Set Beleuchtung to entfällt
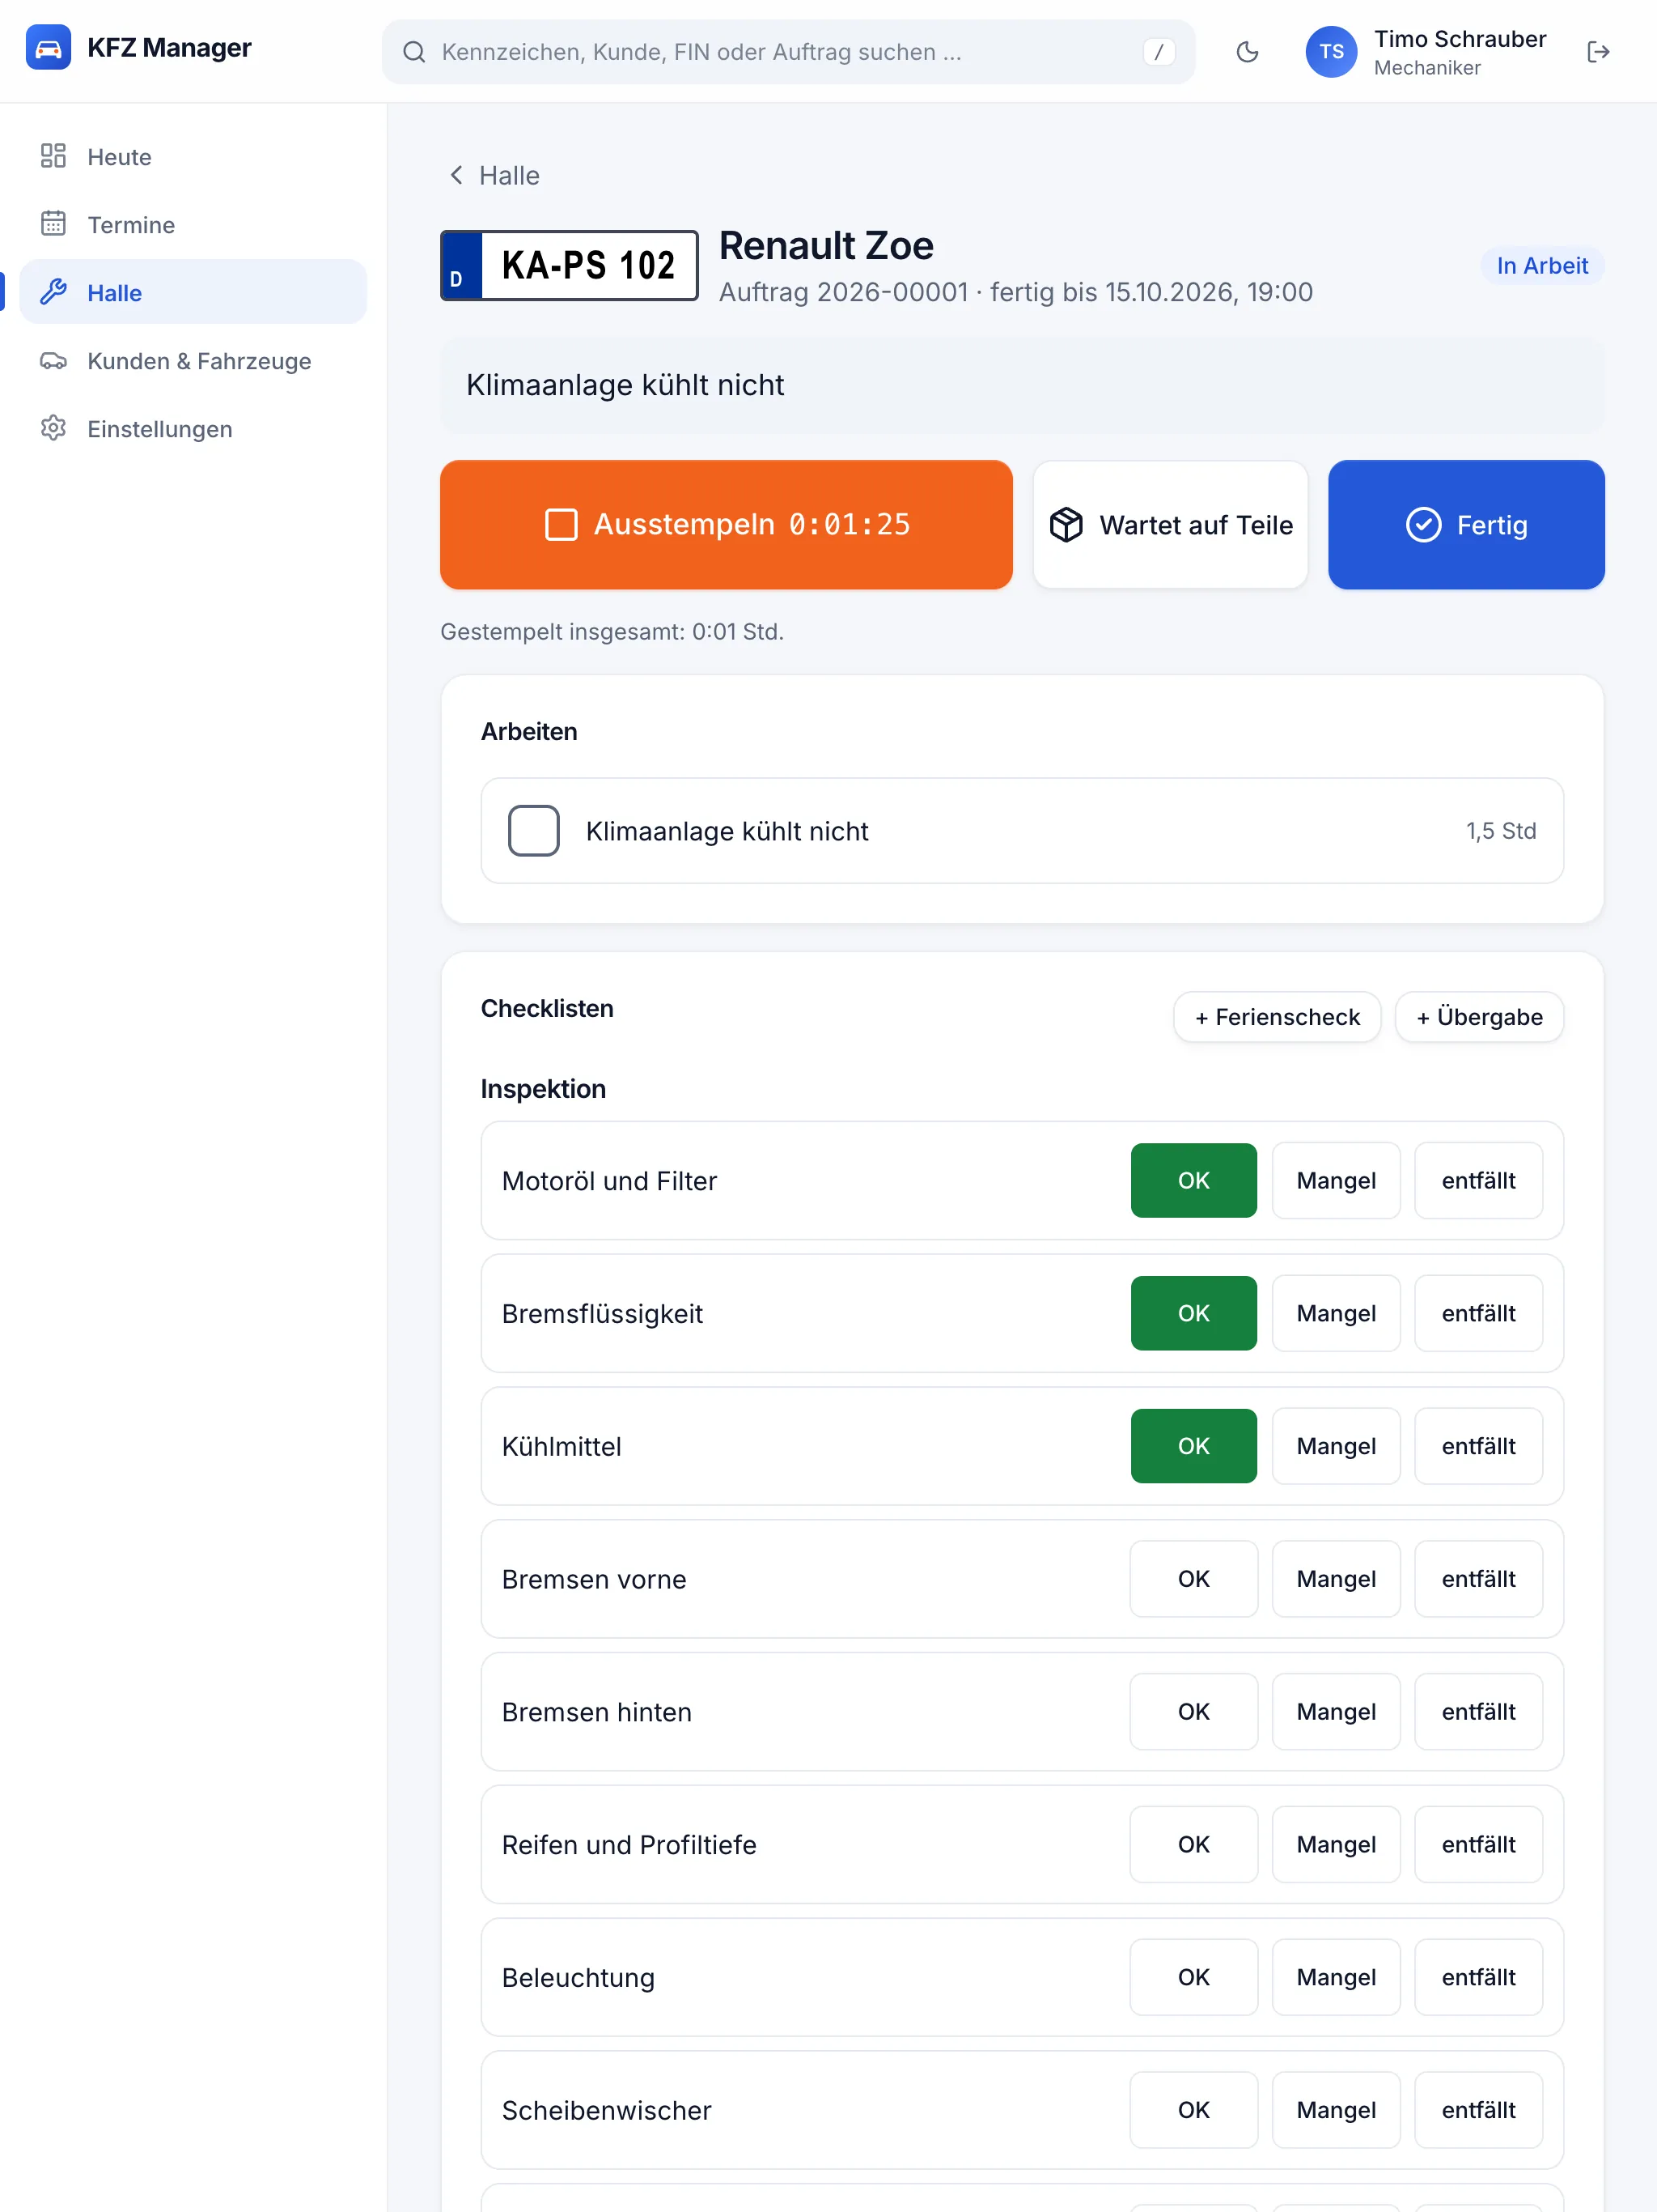This screenshot has height=2212, width=1657. pos(1478,1979)
